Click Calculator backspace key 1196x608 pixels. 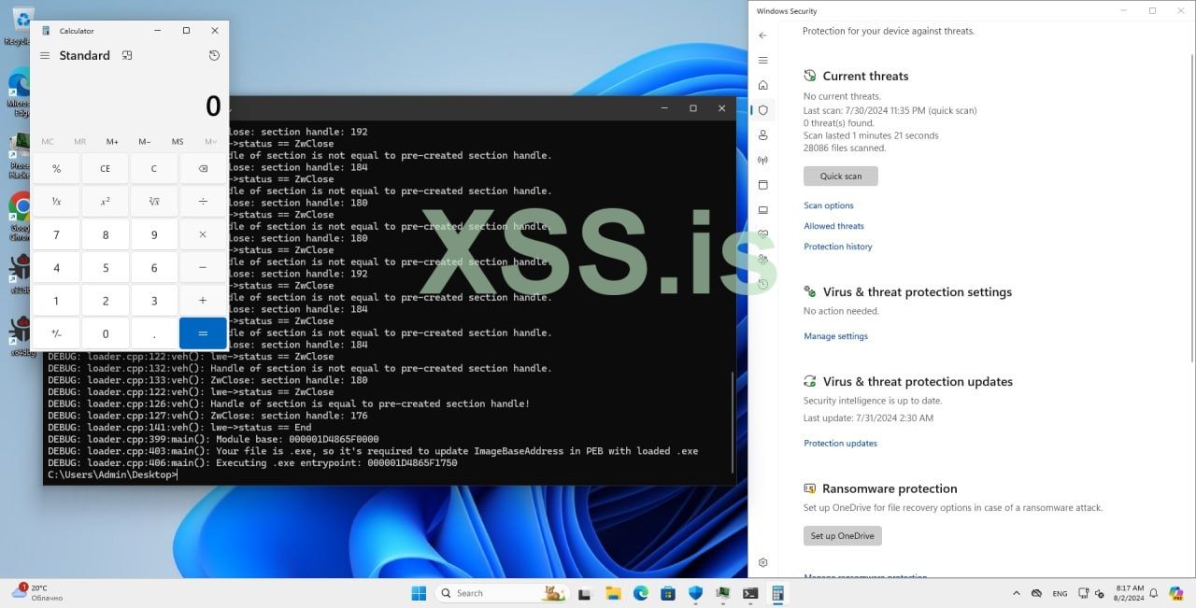203,169
